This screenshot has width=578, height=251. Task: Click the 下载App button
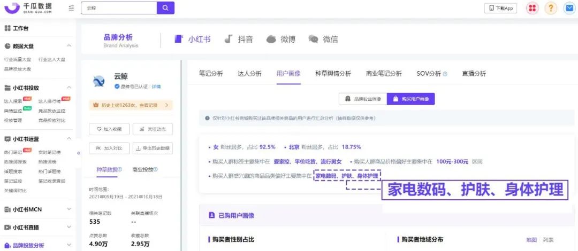click(500, 8)
